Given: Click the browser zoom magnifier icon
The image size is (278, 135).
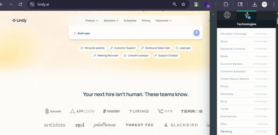Looking at the screenshot, I should point(175,4).
